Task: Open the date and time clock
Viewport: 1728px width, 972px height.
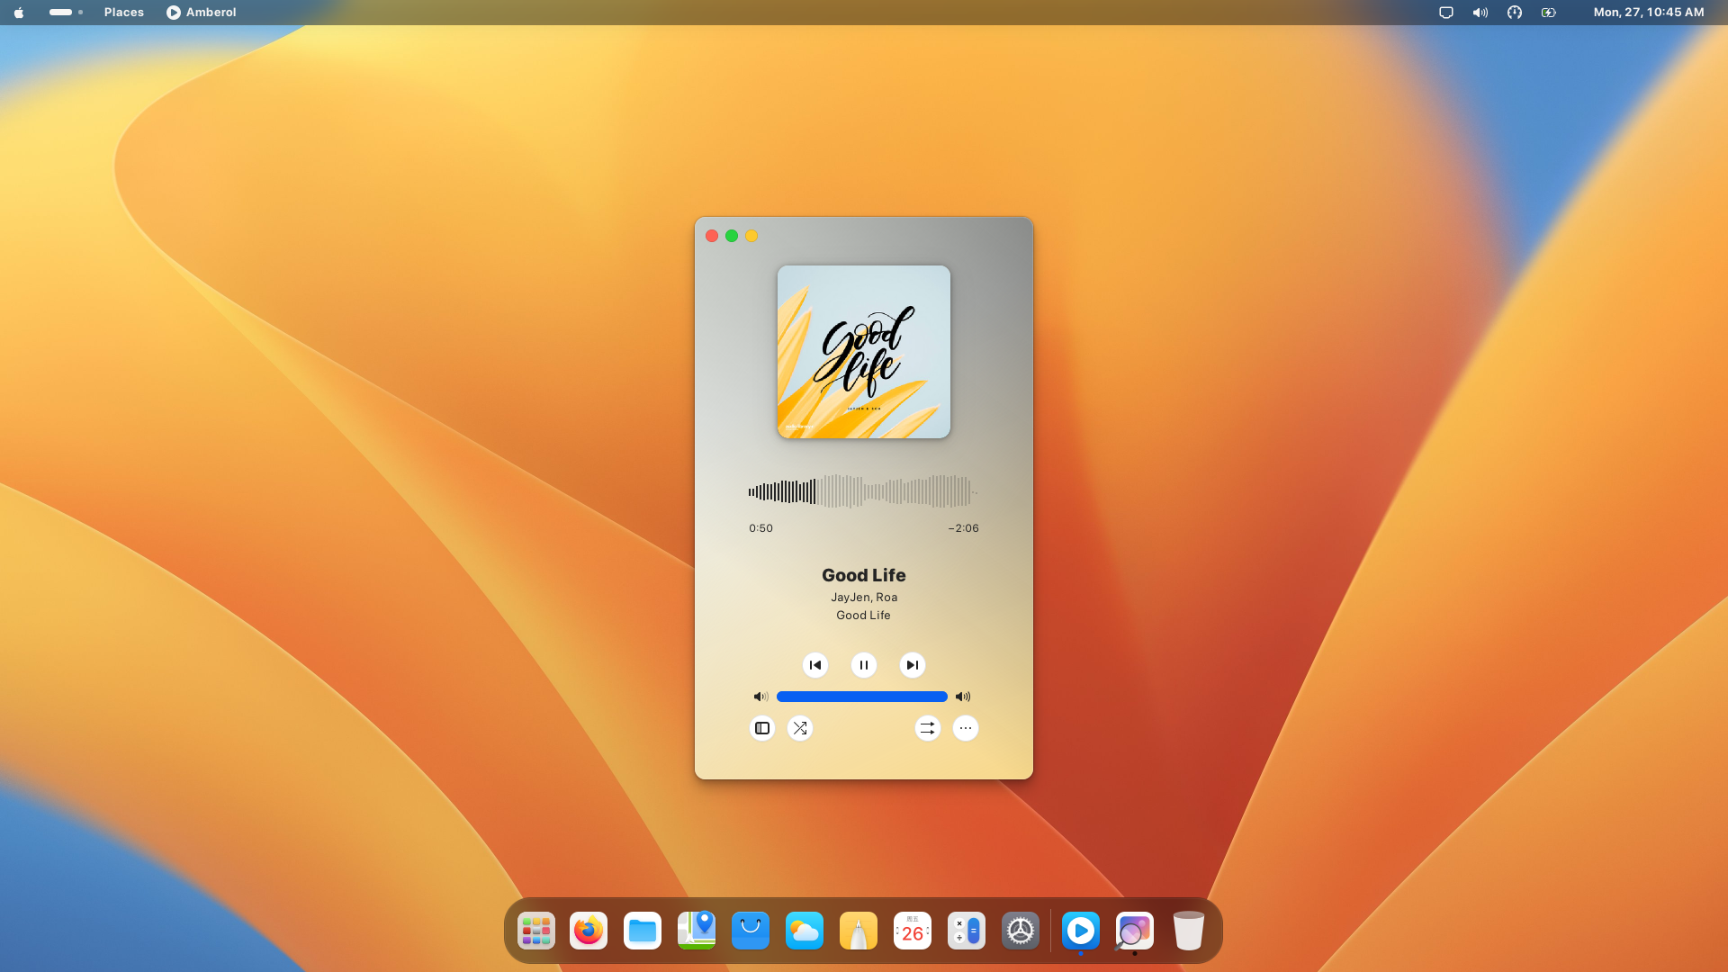Action: pyautogui.click(x=1649, y=13)
